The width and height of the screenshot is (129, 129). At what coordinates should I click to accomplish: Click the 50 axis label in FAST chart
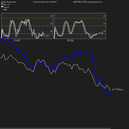51,24
